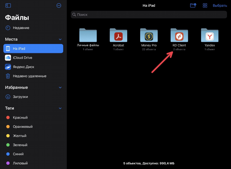Click the Файлы heading
The width and height of the screenshot is (231, 169).
point(17,18)
